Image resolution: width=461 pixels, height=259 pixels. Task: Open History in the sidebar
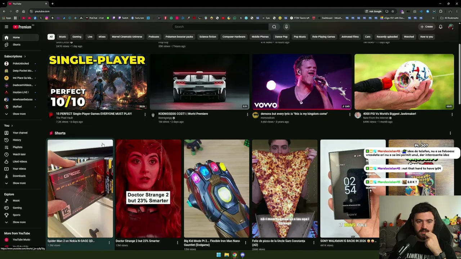21,140
